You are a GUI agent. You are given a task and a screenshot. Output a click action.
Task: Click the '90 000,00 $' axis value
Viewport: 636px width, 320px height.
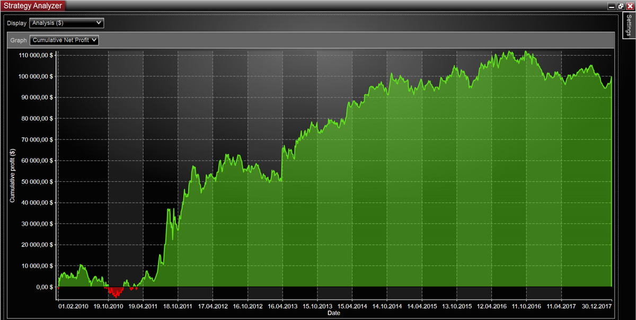(38, 97)
